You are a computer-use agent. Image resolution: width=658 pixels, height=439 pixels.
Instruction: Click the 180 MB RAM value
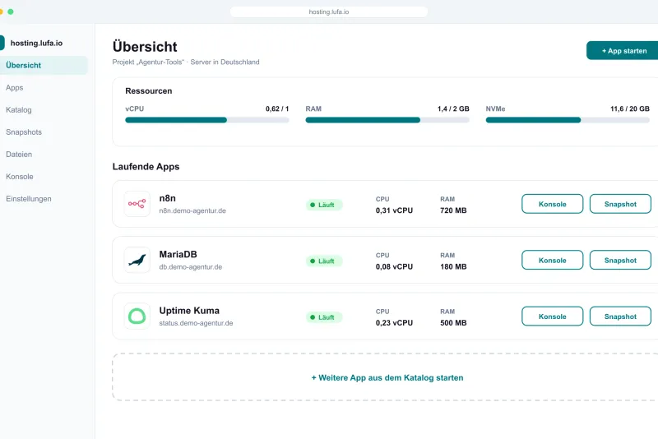click(x=453, y=266)
